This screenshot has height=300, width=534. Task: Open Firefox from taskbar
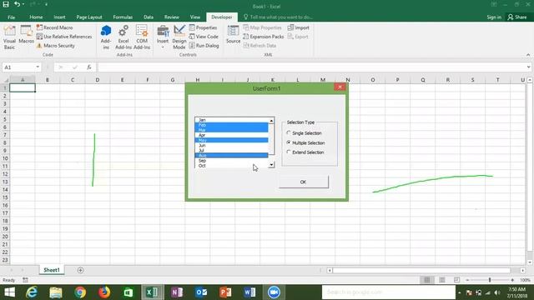tap(104, 292)
